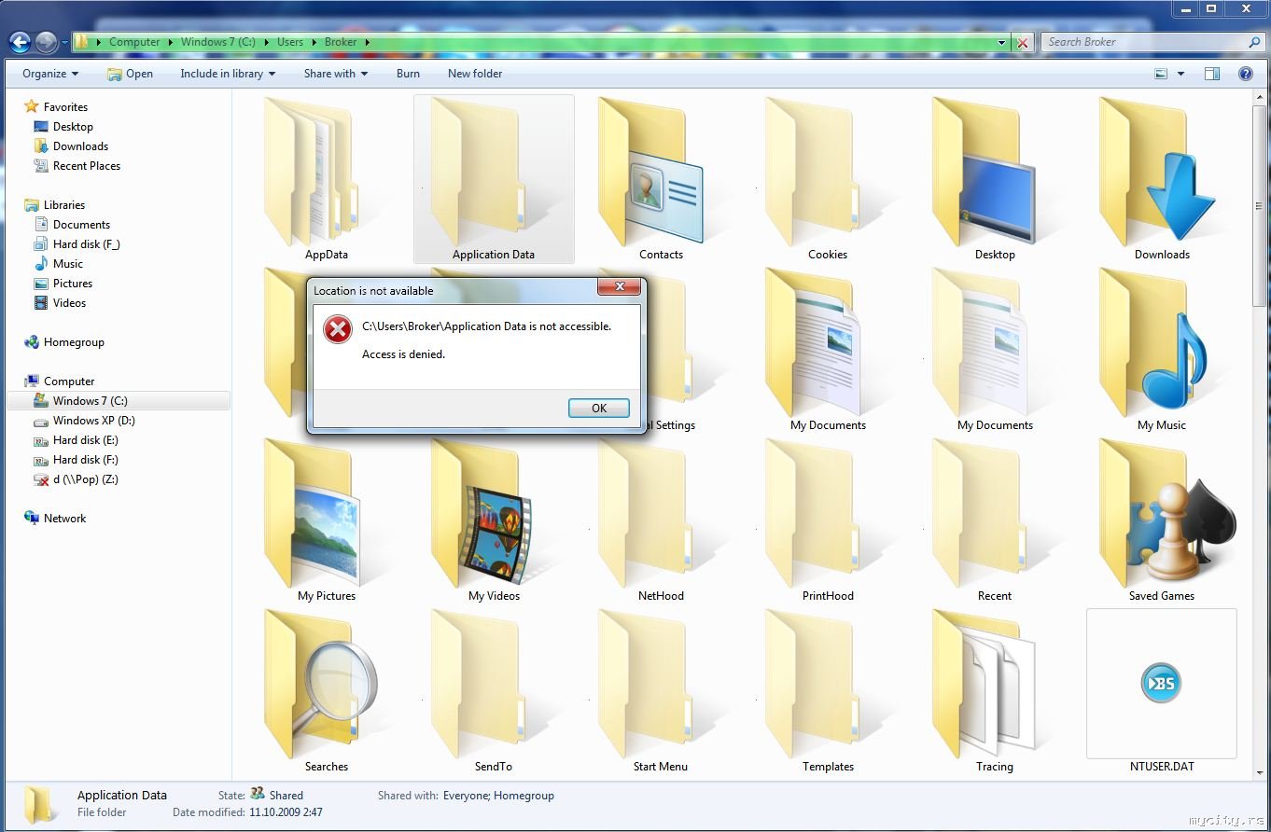1271x832 pixels.
Task: Select the Cookies folder
Action: (828, 180)
